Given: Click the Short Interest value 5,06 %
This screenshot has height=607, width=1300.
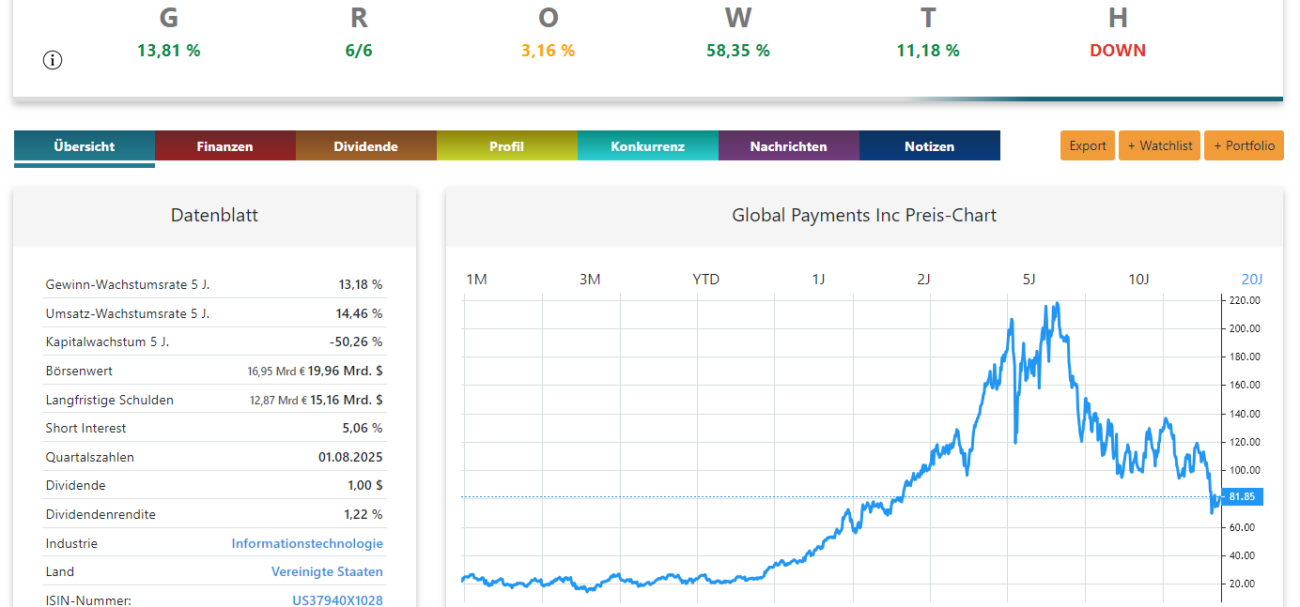Looking at the screenshot, I should click(364, 428).
